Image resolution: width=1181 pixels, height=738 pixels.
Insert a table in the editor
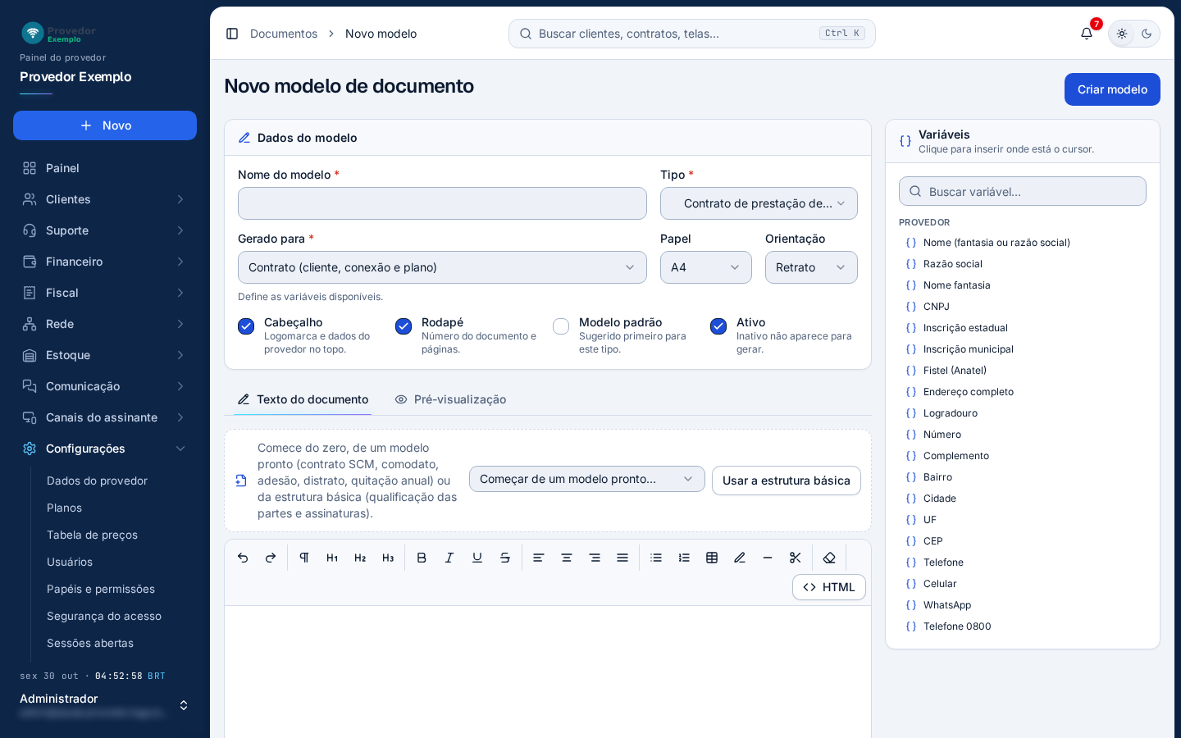tap(712, 558)
